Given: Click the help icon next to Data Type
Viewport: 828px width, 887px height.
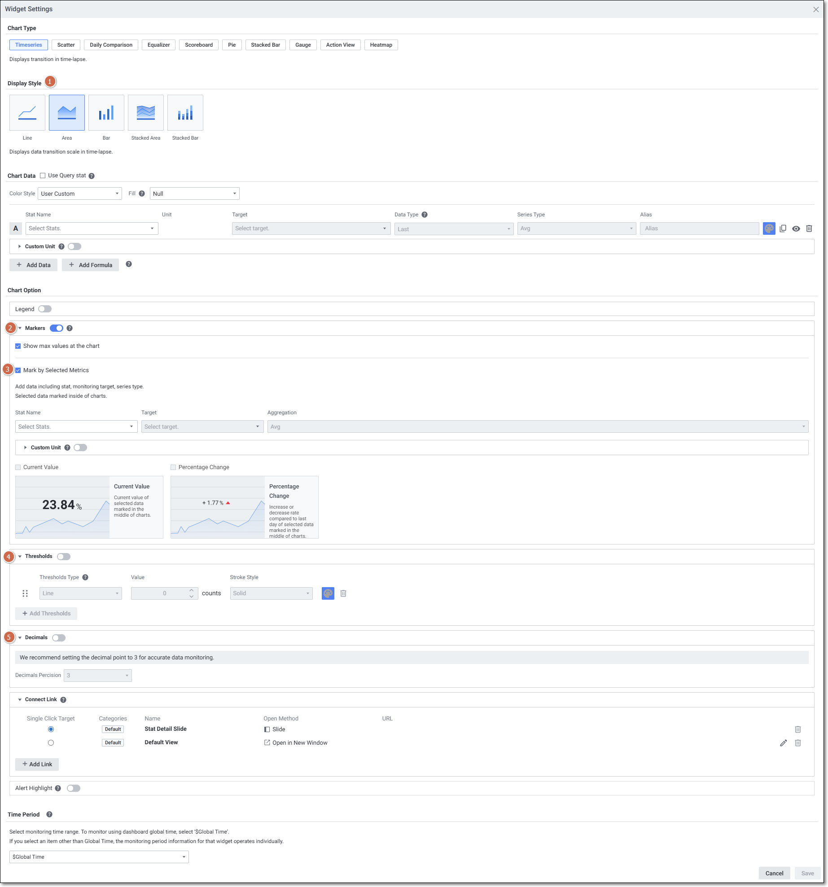Looking at the screenshot, I should coord(425,215).
